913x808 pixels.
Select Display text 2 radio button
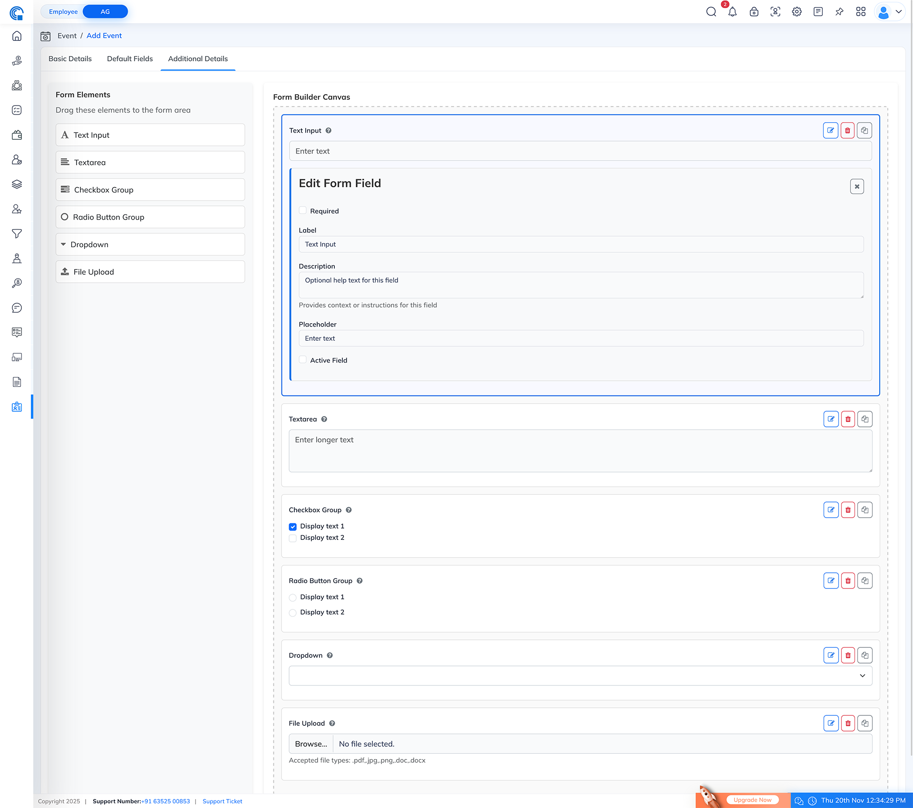click(x=292, y=613)
